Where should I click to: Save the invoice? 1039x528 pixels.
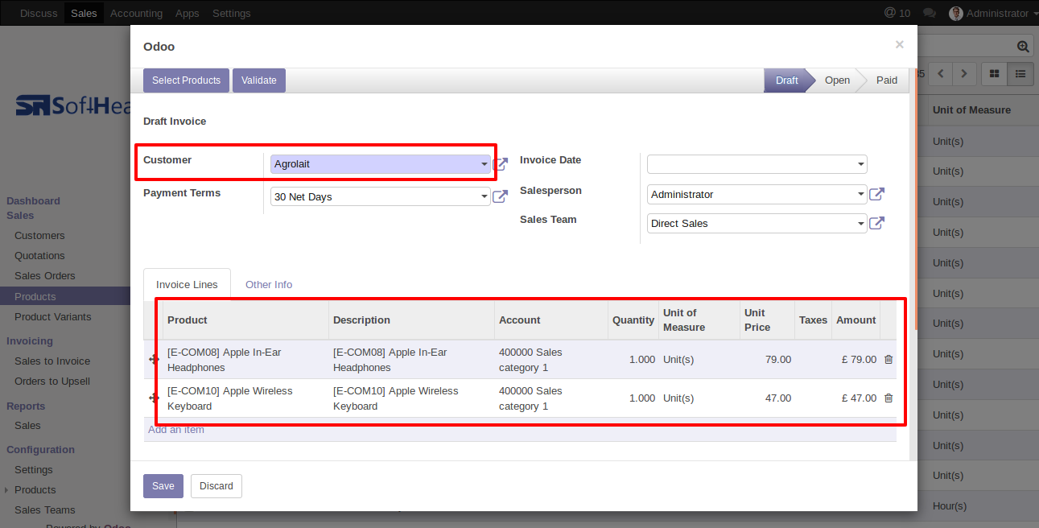[163, 486]
